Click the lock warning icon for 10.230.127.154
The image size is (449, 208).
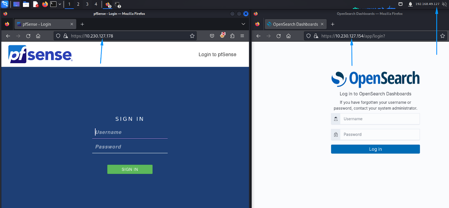point(316,36)
